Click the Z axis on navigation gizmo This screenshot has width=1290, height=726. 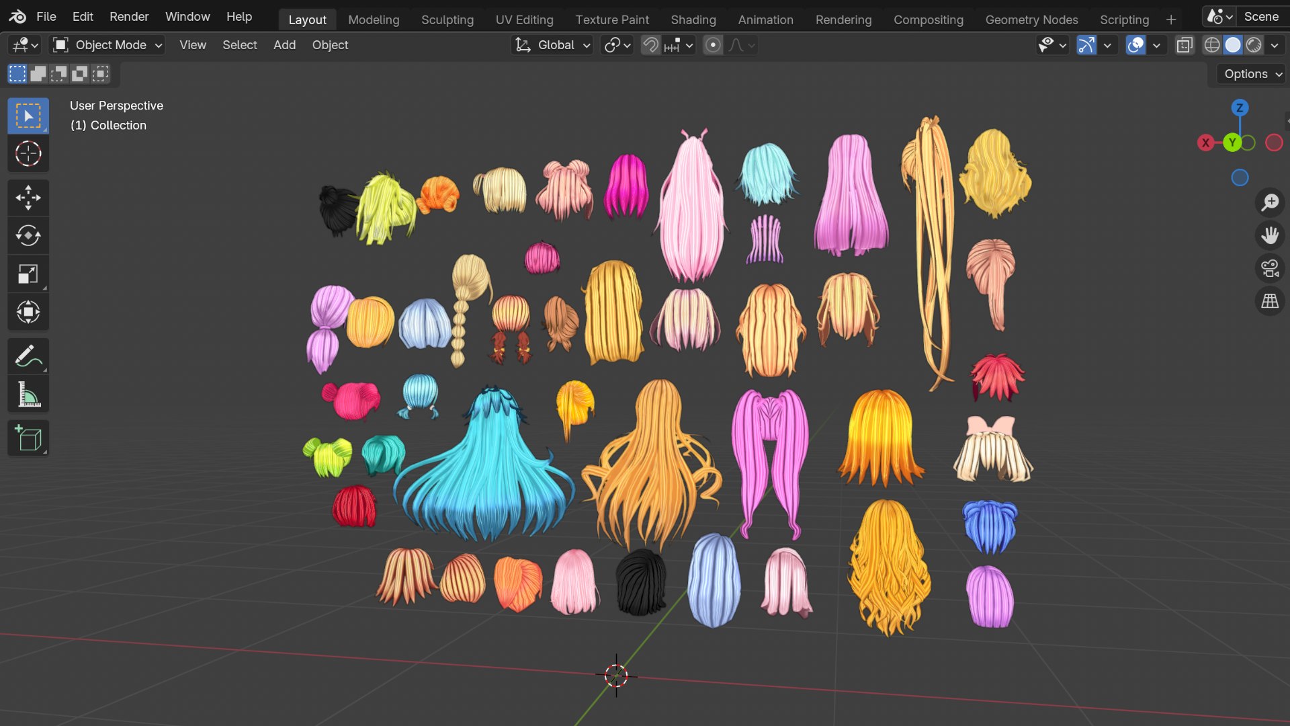(x=1240, y=108)
